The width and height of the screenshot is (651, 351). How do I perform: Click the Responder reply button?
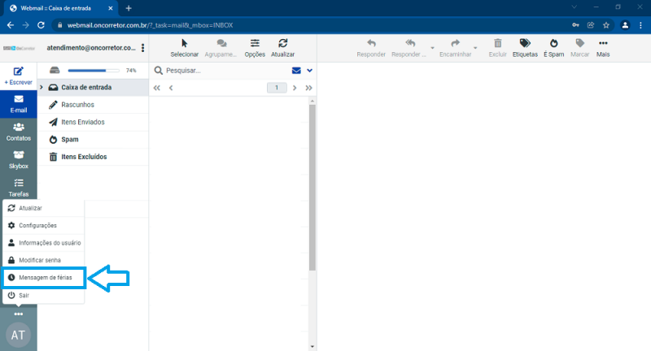(371, 48)
